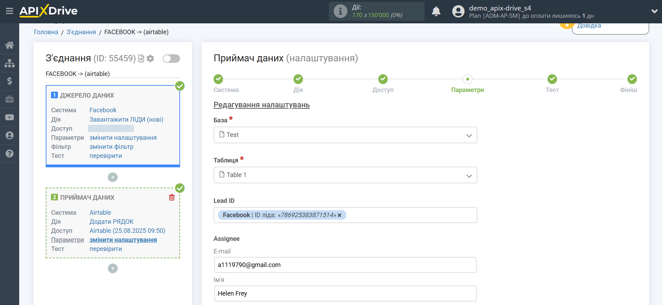Screen dimensions: 662x305
Task: Click the copy document icon next to the connection ID
Action: tap(141, 59)
